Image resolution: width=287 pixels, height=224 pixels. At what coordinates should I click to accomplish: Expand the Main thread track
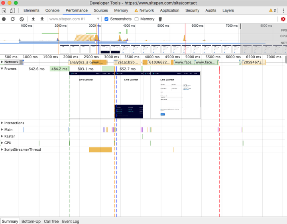coord(2,130)
